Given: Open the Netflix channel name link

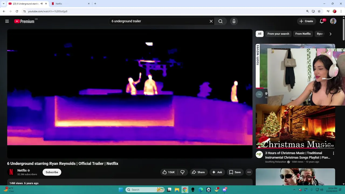Looking at the screenshot, I should pyautogui.click(x=22, y=170).
